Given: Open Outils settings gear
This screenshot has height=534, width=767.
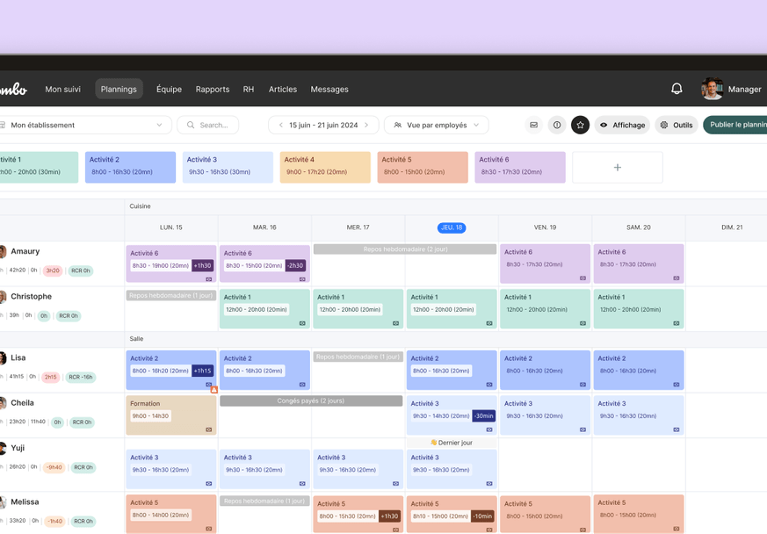Looking at the screenshot, I should tap(677, 125).
